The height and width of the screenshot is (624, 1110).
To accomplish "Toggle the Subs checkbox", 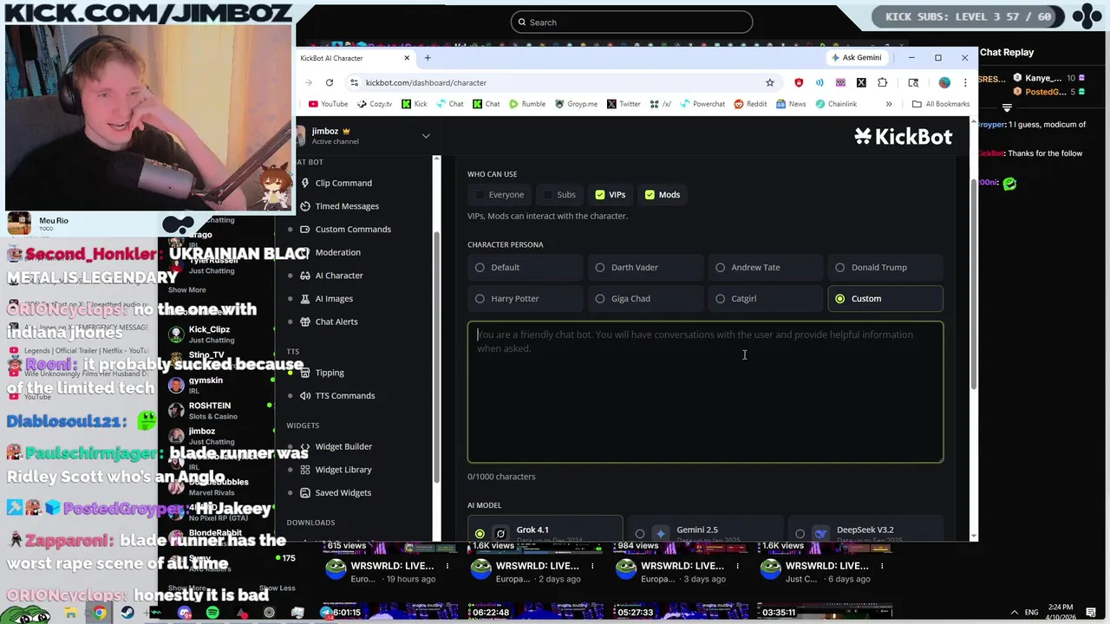I will pyautogui.click(x=558, y=195).
